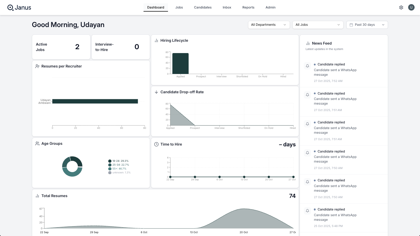Click the Total Resumes bar-chart icon

pyautogui.click(x=37, y=196)
